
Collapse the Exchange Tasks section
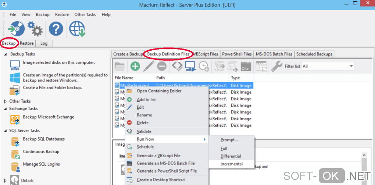point(5,109)
